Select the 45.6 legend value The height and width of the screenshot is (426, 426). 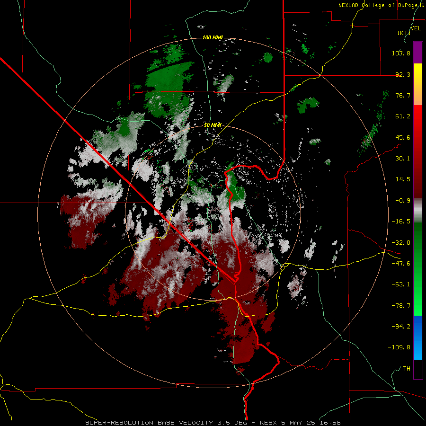[x=403, y=137]
